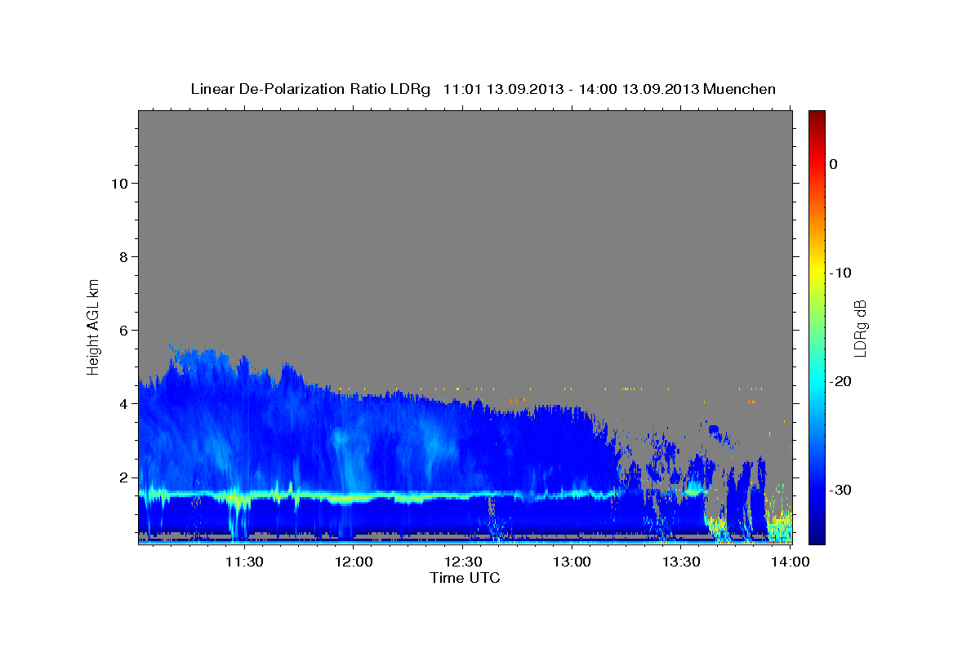Click the 12:30 time tick label
Image resolution: width=980 pixels, height=653 pixels.
pyautogui.click(x=463, y=562)
